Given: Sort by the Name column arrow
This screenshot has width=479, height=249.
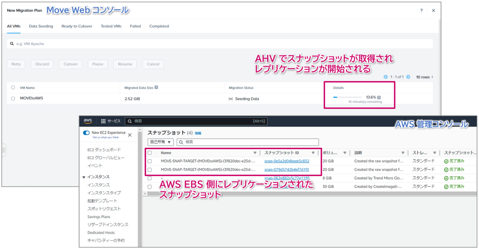Looking at the screenshot, I should click(255, 153).
